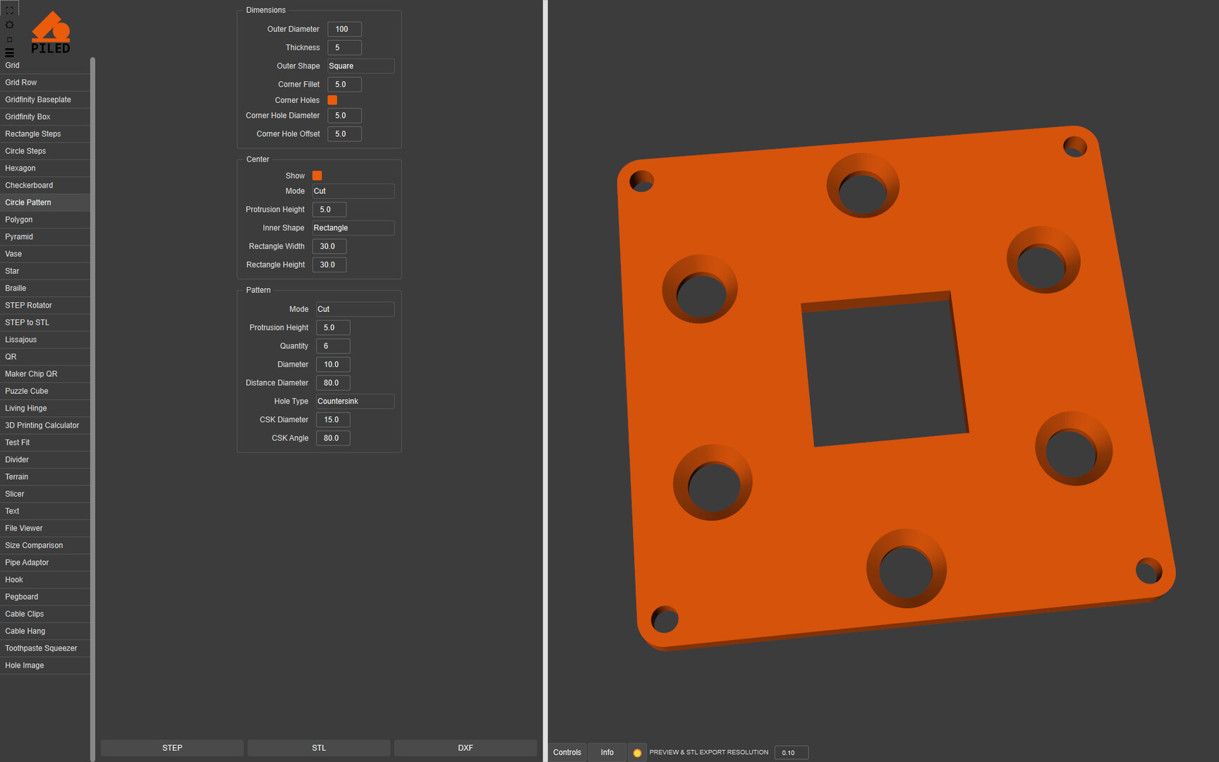Click the fullscreen icon at top left
1219x762 pixels.
(9, 10)
